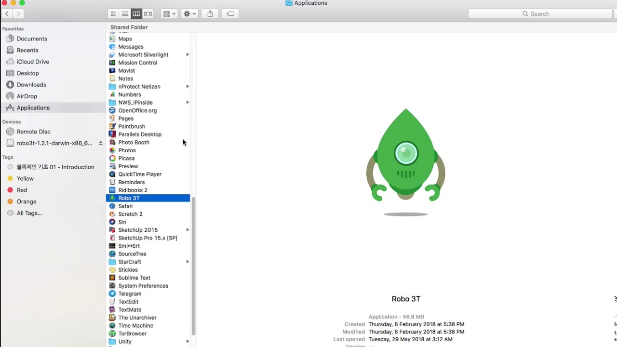Eject the robo3t-1.2.1-darwin disk image

coord(101,143)
